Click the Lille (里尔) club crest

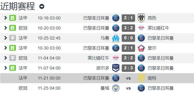pyautogui.click(x=141, y=48)
